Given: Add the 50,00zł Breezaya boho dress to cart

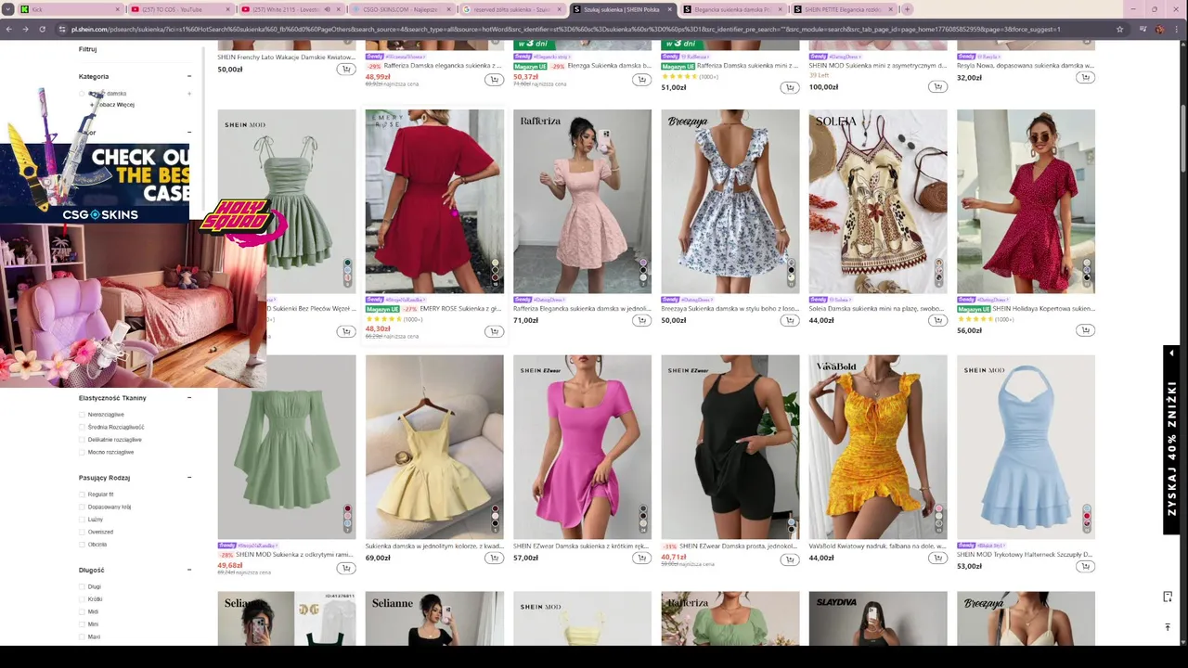Looking at the screenshot, I should pos(789,321).
